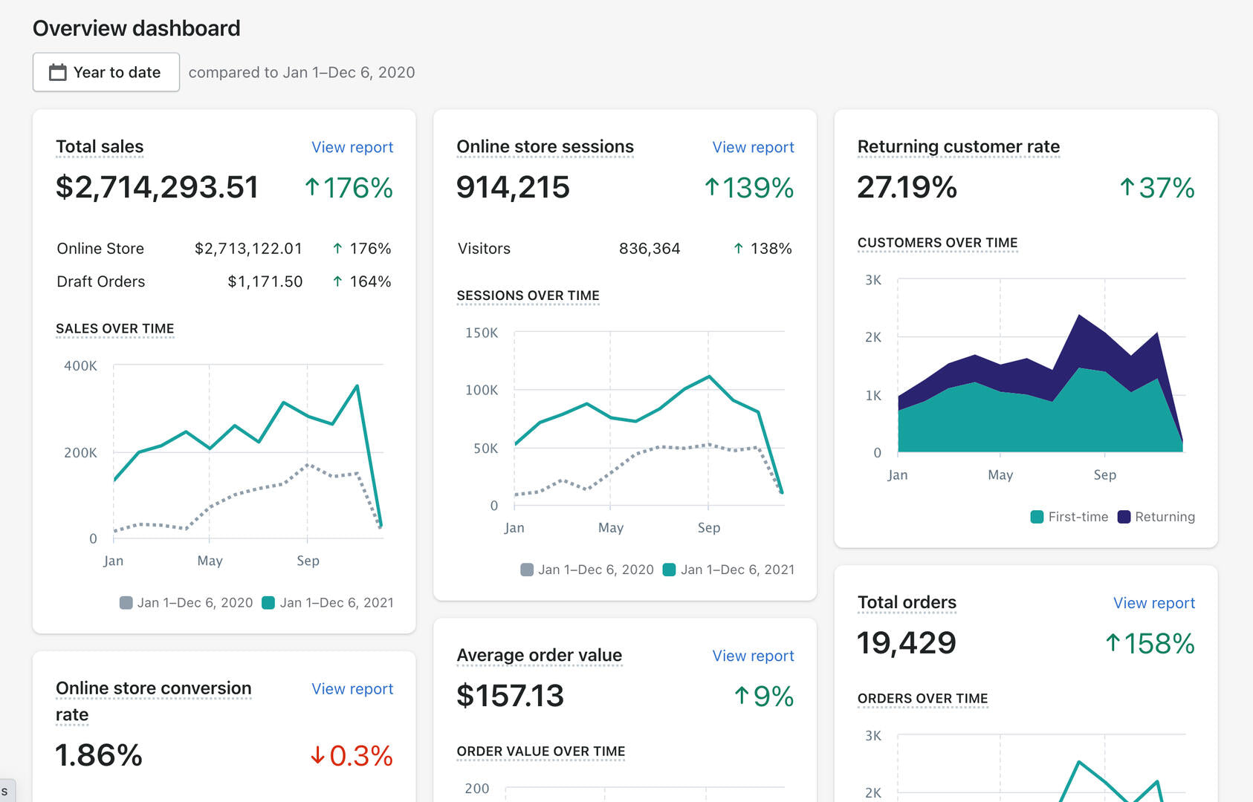Click teal 2021 legend swatch under sessions chart
Screen dimensions: 1253x802
click(x=669, y=570)
